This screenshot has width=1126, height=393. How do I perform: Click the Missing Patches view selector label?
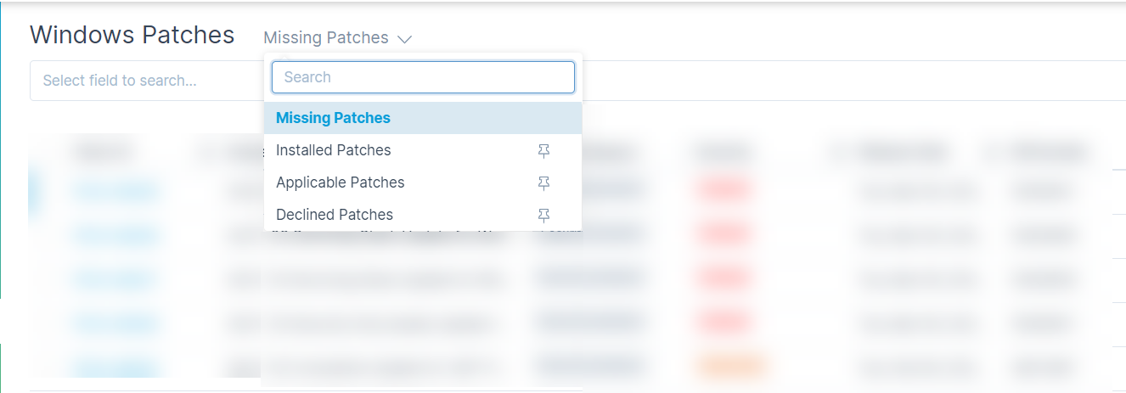point(326,38)
